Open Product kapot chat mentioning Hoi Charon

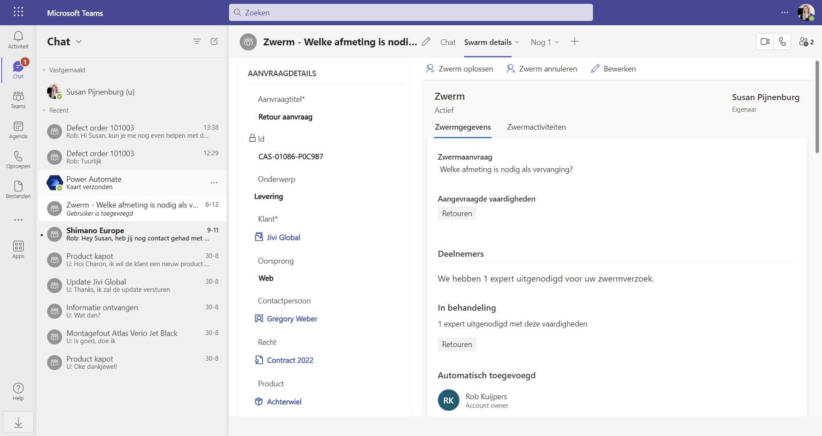point(133,260)
